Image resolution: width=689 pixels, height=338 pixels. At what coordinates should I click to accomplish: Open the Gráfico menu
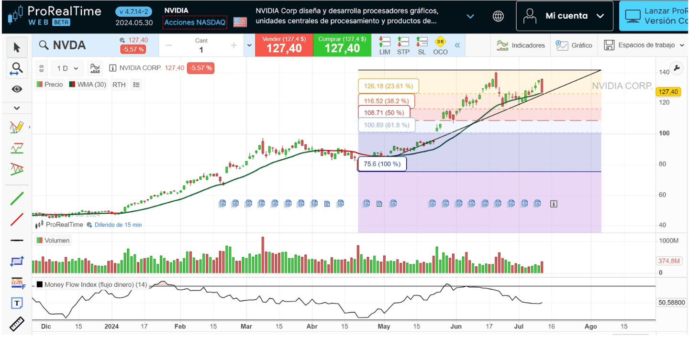574,45
